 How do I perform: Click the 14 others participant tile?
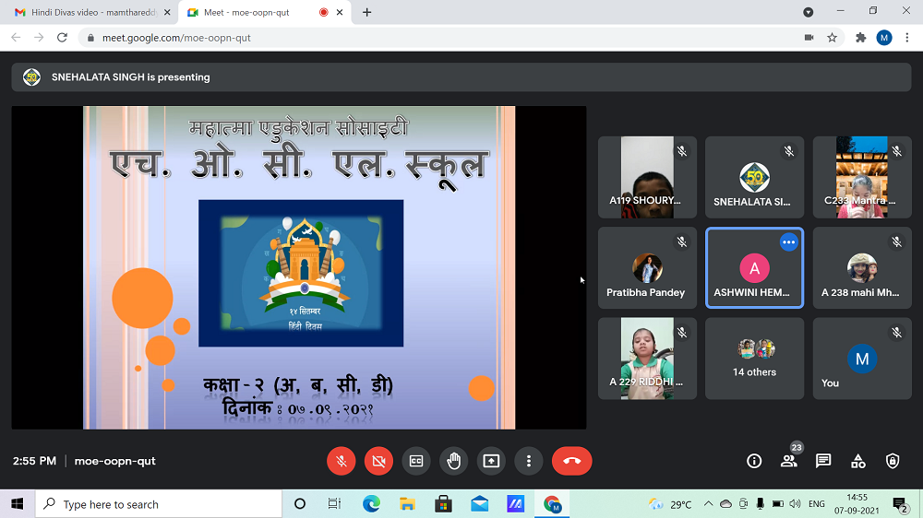click(754, 359)
